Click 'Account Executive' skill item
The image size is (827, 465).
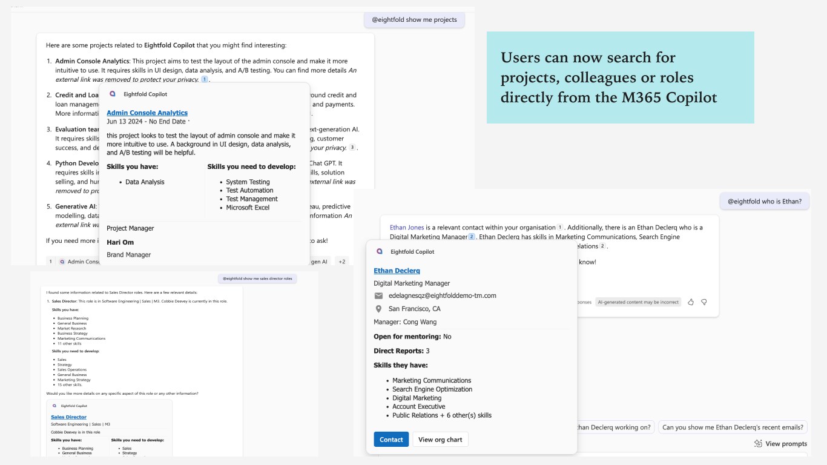pos(418,406)
